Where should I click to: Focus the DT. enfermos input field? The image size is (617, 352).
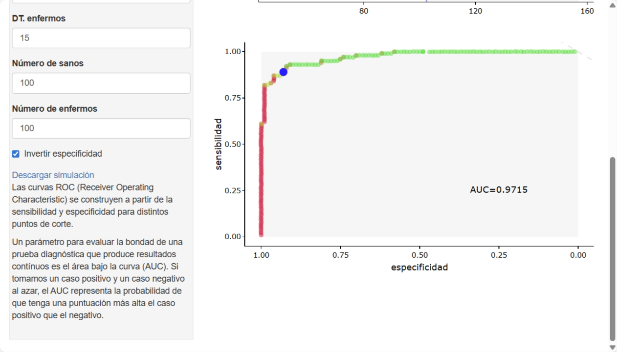click(x=101, y=38)
